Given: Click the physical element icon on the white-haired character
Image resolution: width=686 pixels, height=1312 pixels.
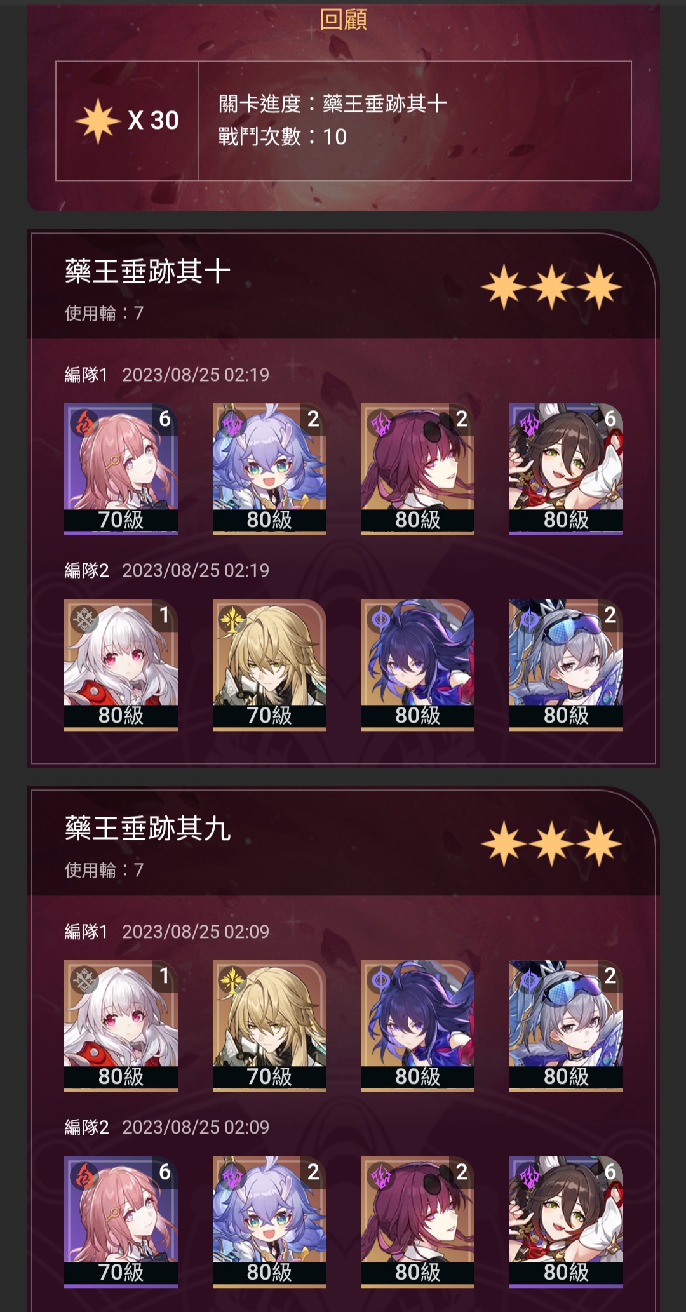Looking at the screenshot, I should 84,619.
